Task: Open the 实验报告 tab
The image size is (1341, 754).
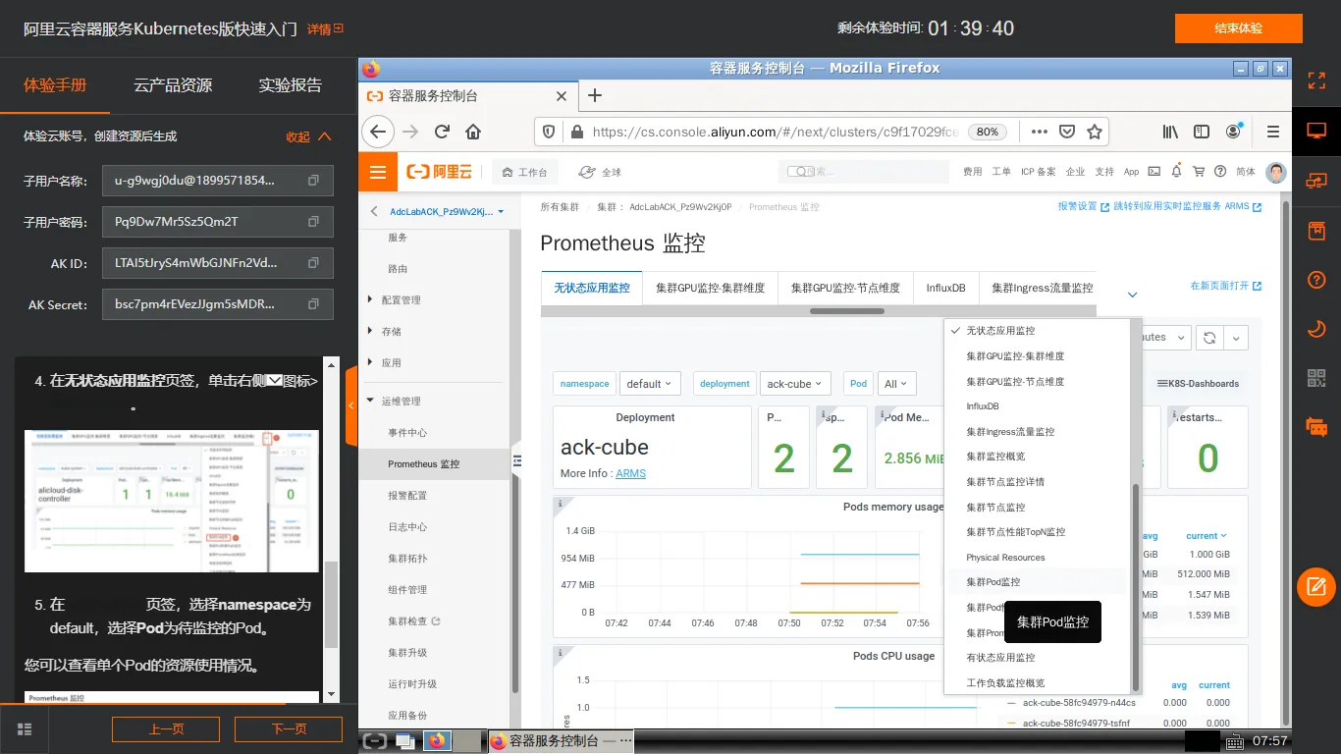Action: (x=290, y=85)
